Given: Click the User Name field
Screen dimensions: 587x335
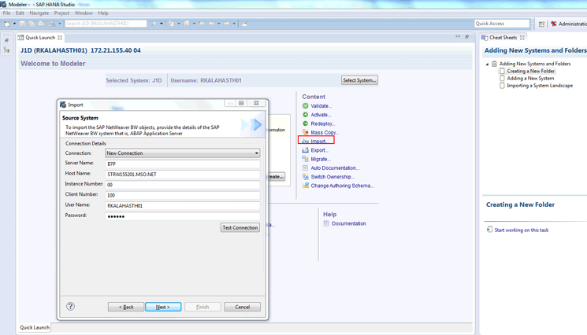Looking at the screenshot, I should click(x=182, y=205).
